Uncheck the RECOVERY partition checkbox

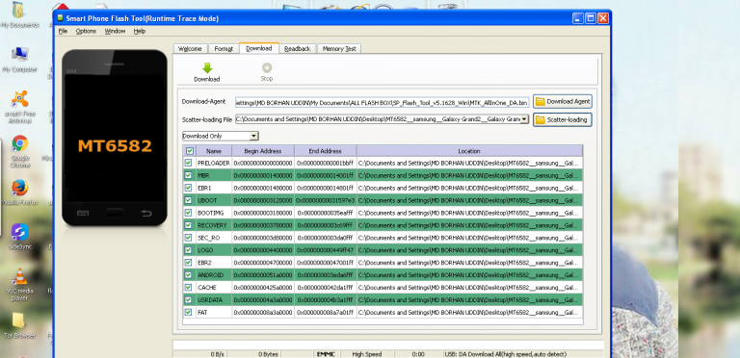pos(188,225)
